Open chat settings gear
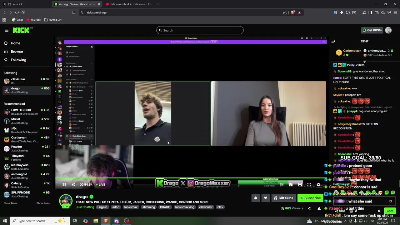Screen dimensions: 400x225 [379, 211]
